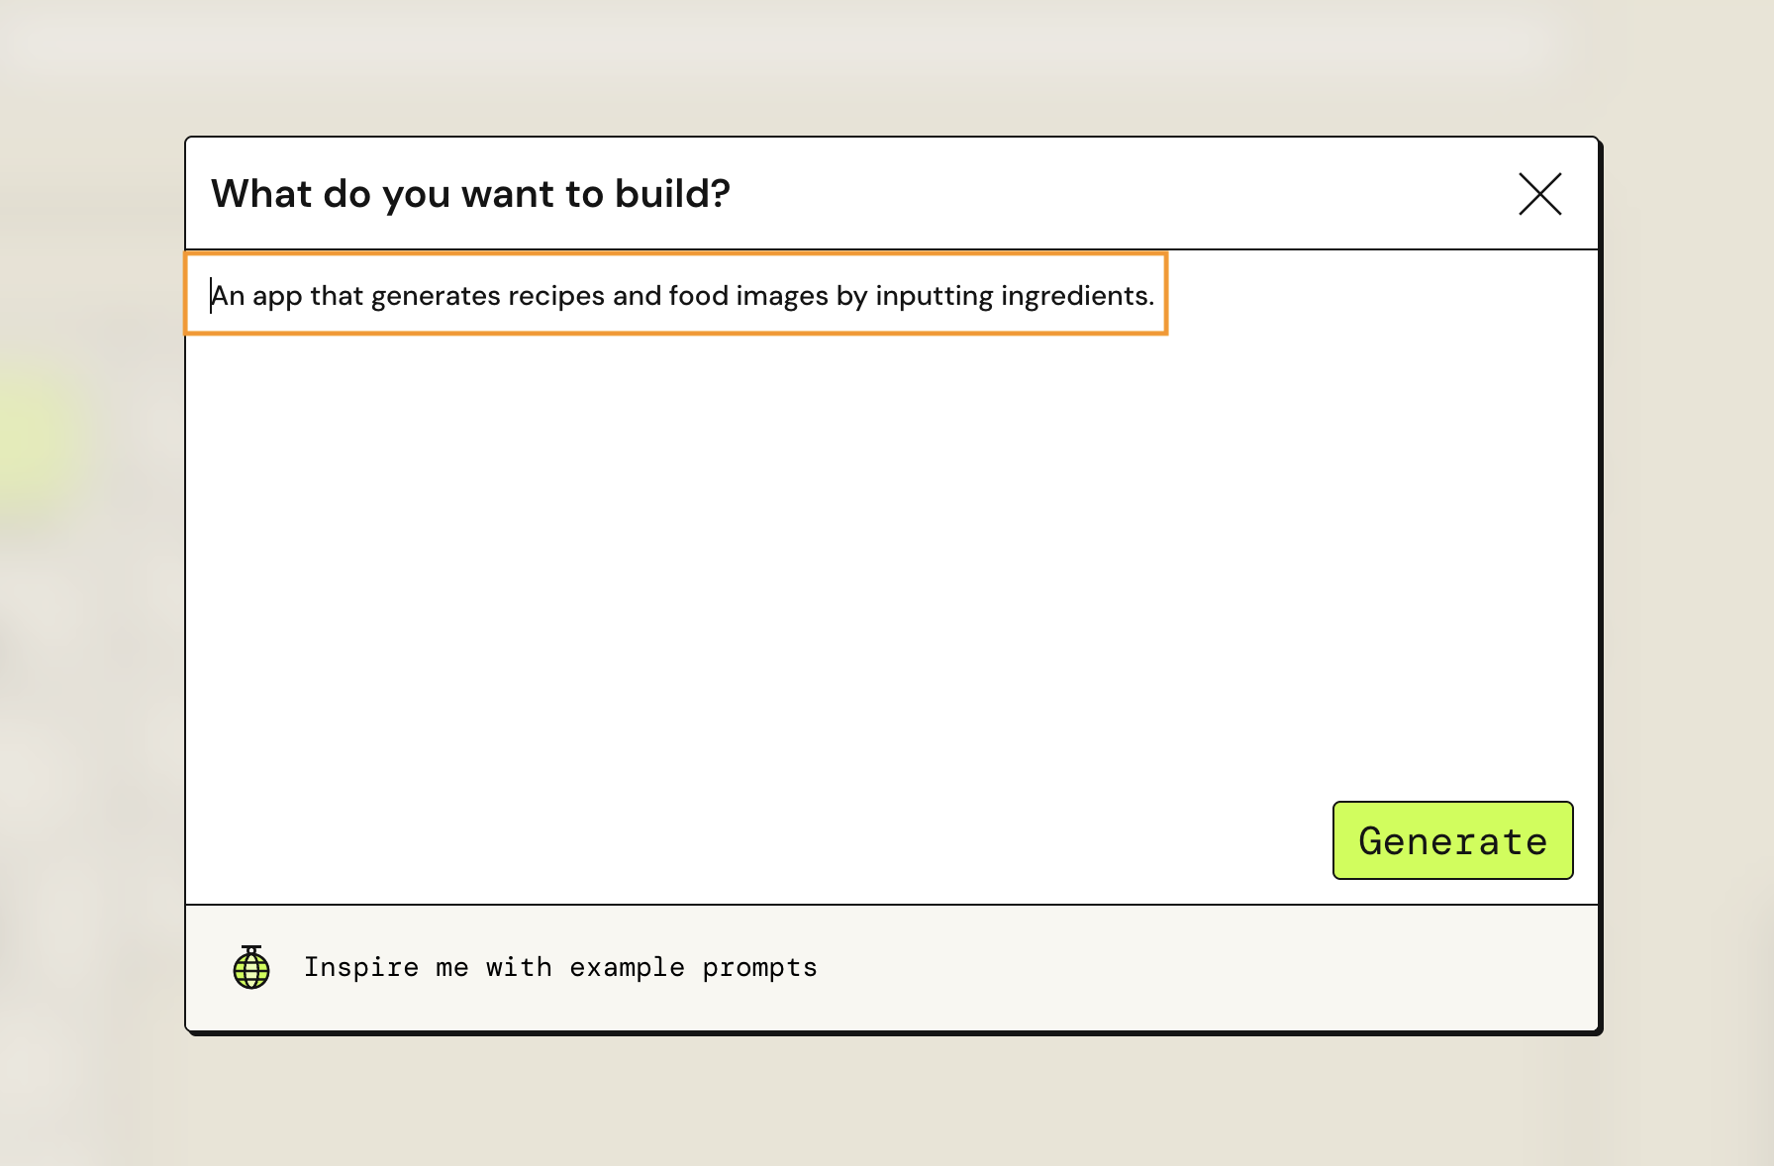The height and width of the screenshot is (1166, 1774).
Task: Place cursor on the word "generates"
Action: [x=436, y=296]
